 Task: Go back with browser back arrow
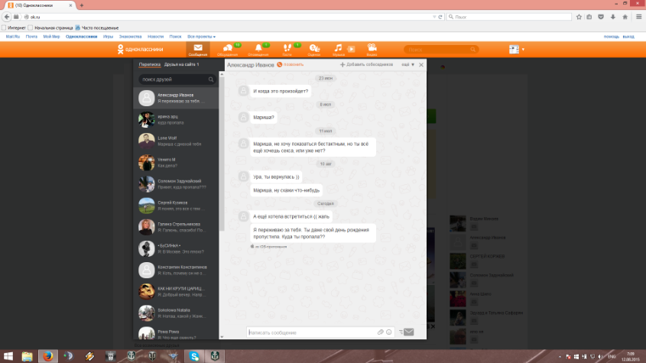pyautogui.click(x=7, y=17)
